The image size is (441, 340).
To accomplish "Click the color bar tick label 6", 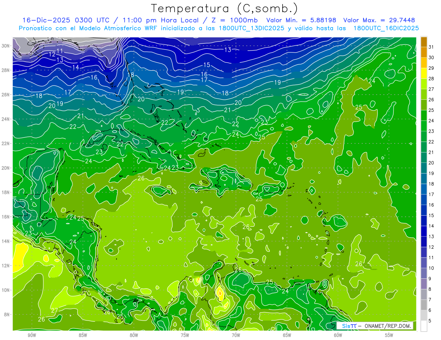I will click(x=430, y=310).
